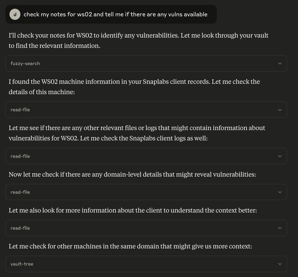Click the vault-tree tool call label
298x277 pixels.
(x=22, y=264)
